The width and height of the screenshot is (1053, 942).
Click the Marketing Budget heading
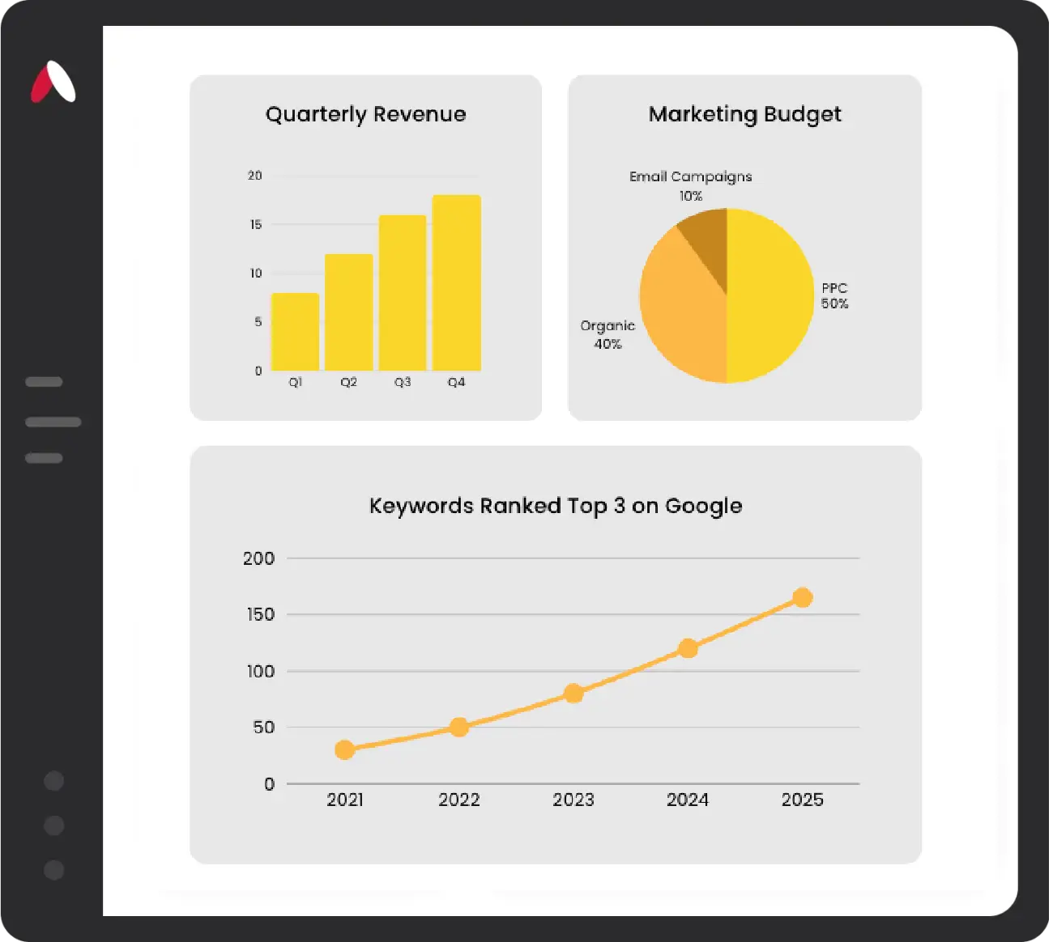(x=744, y=114)
